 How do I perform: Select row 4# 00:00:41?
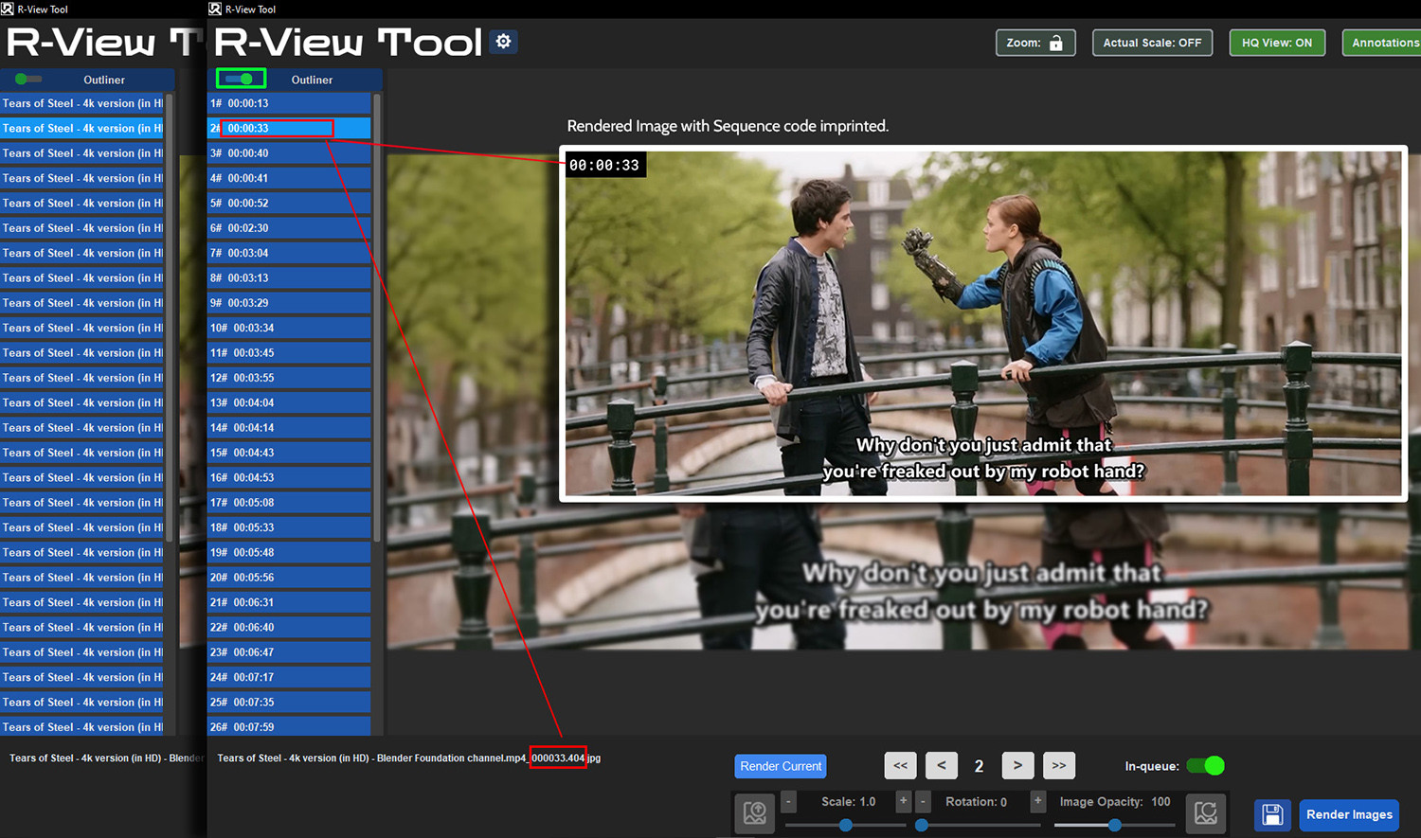[x=289, y=178]
